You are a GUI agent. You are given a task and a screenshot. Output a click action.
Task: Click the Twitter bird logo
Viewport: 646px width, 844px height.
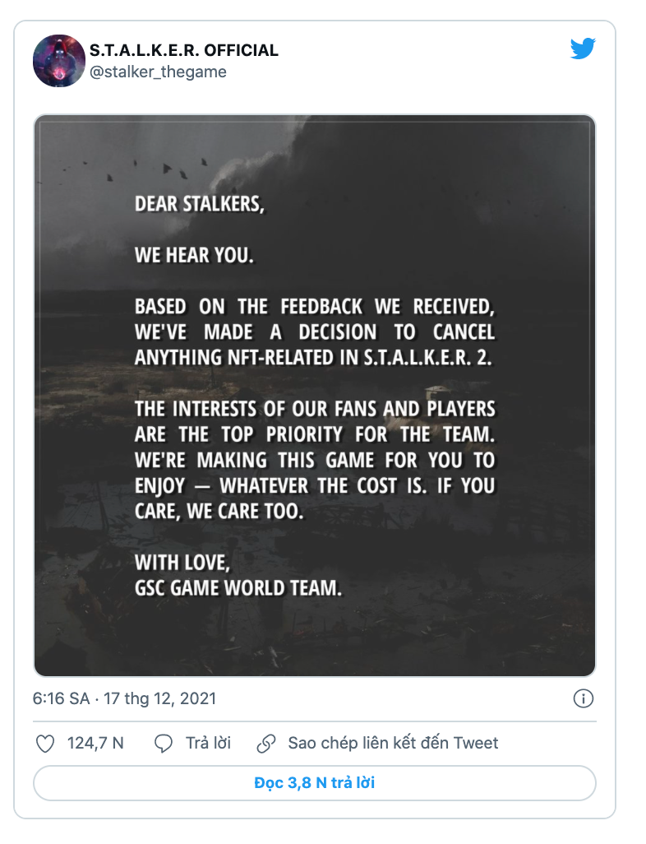coord(583,49)
